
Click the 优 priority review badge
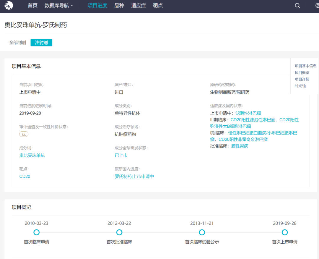[x=24, y=134]
